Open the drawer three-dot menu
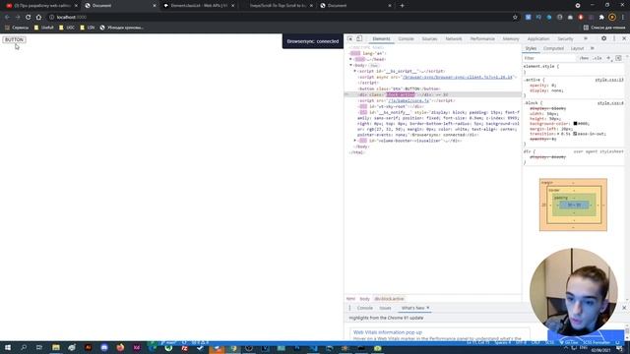Viewport: 630px width, 354px height. (x=349, y=308)
